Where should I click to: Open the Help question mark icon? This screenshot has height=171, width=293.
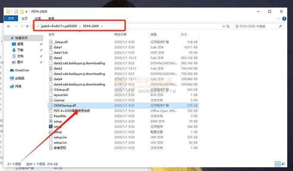(x=284, y=19)
